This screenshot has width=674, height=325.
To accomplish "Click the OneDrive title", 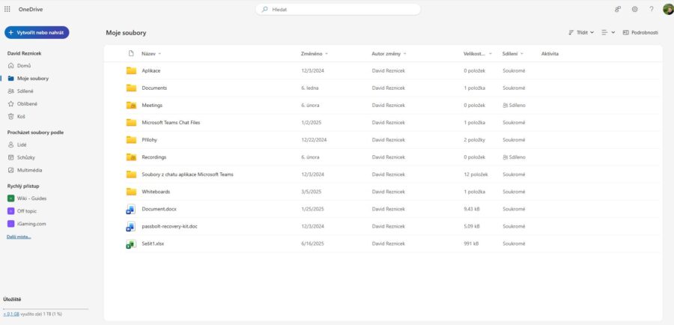I will [31, 9].
